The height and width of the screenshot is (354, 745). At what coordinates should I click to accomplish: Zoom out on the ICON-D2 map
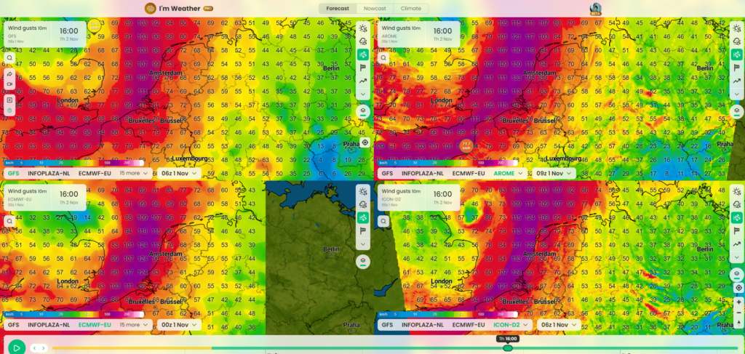pyautogui.click(x=738, y=313)
